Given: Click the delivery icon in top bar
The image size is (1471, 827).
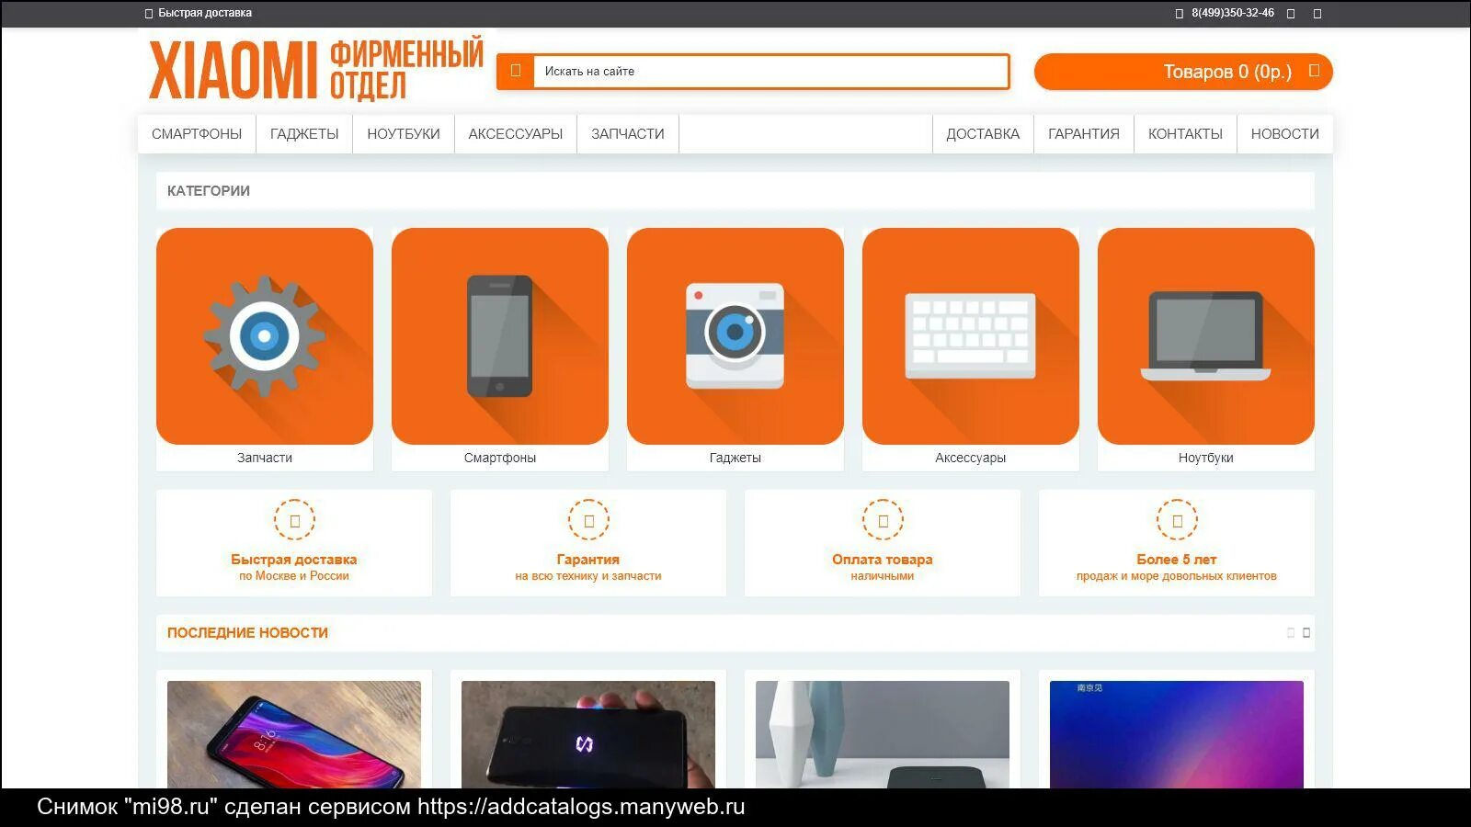Looking at the screenshot, I should [x=149, y=14].
